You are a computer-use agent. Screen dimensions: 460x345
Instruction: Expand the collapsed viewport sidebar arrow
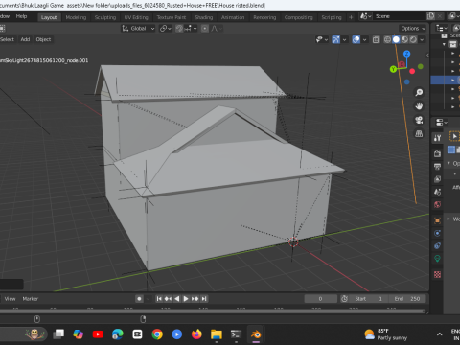[x=427, y=56]
